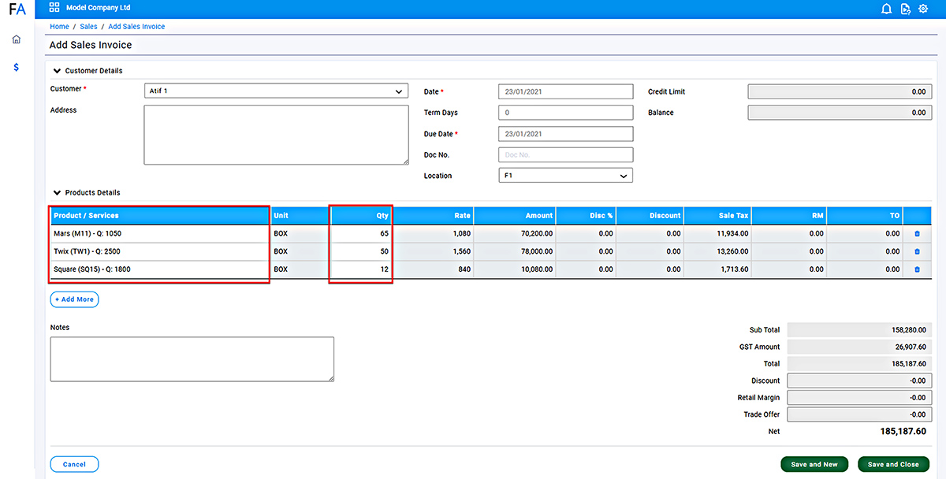Viewport: 946px width, 479px height.
Task: Click into the Address text area
Action: (x=276, y=135)
